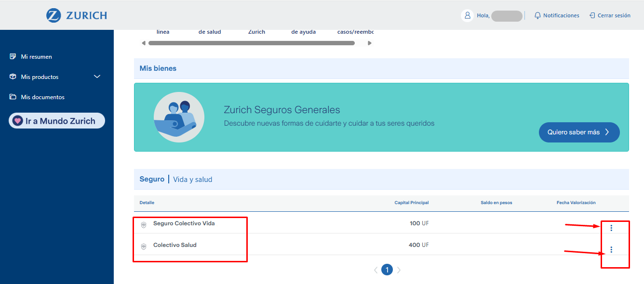The height and width of the screenshot is (284, 644).
Task: Click the Capital Principal column header
Action: point(412,203)
